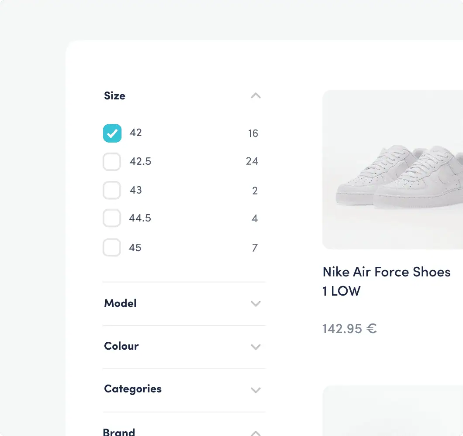Check the size 45 checkbox
This screenshot has height=436, width=463.
pos(112,248)
